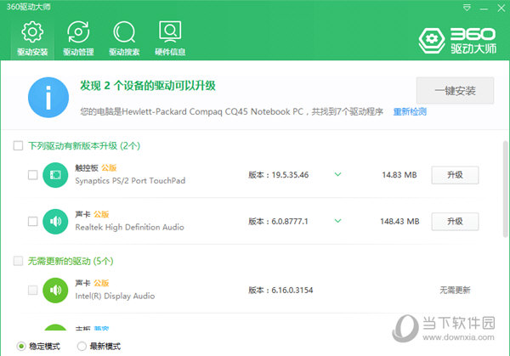This screenshot has width=510, height=356.
Task: Click the 360驱动大师 logo icon
Action: (x=431, y=40)
